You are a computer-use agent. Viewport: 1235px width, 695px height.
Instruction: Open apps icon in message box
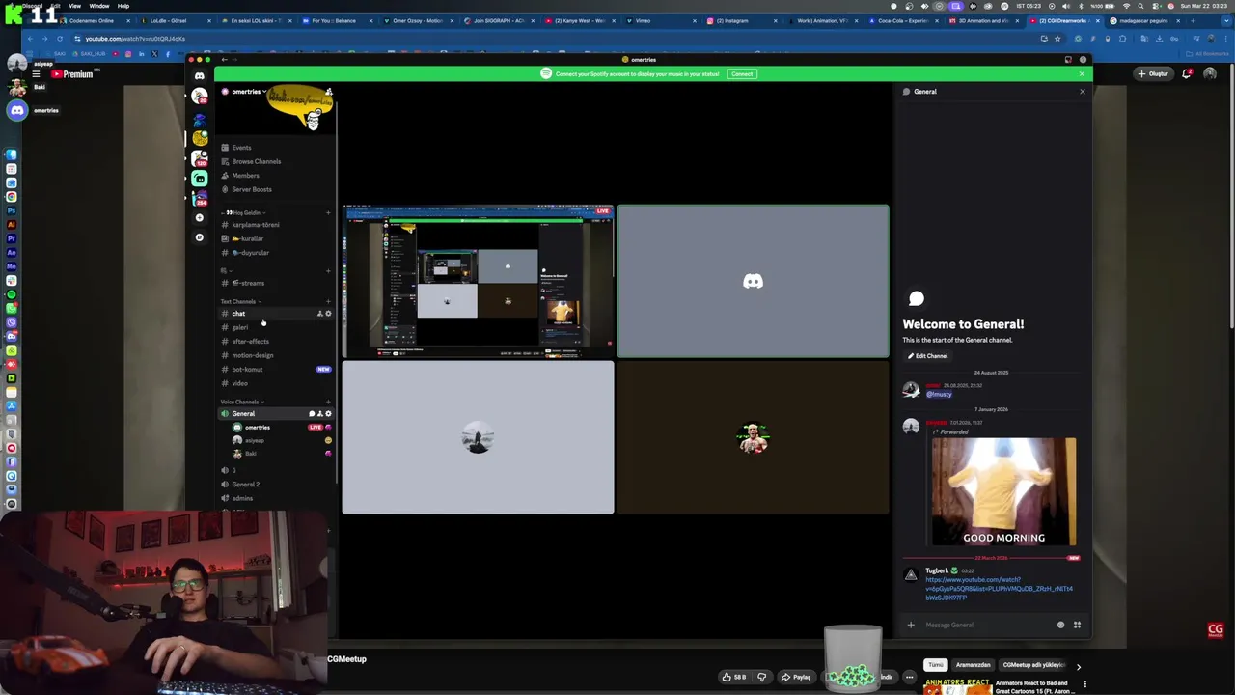1077,625
